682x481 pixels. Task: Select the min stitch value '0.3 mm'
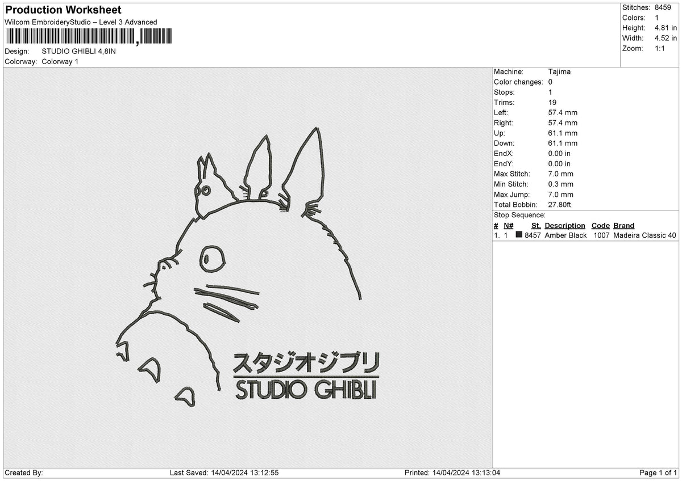coord(561,184)
